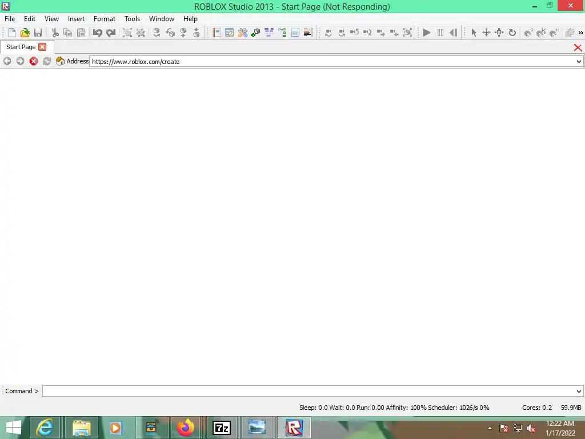Open Toolbox panel with the wrench icon
The image size is (585, 439).
[x=242, y=33]
